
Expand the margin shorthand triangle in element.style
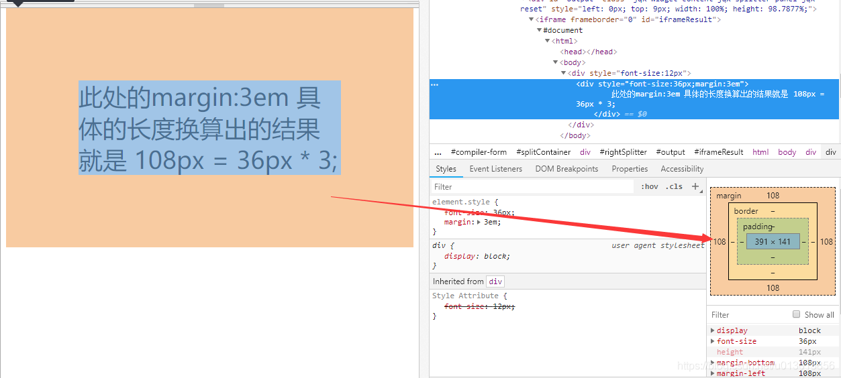click(479, 222)
